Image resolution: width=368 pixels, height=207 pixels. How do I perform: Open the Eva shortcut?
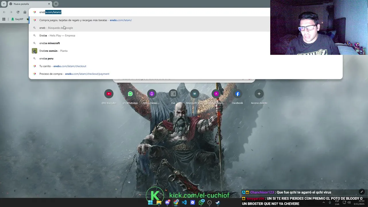(173, 97)
